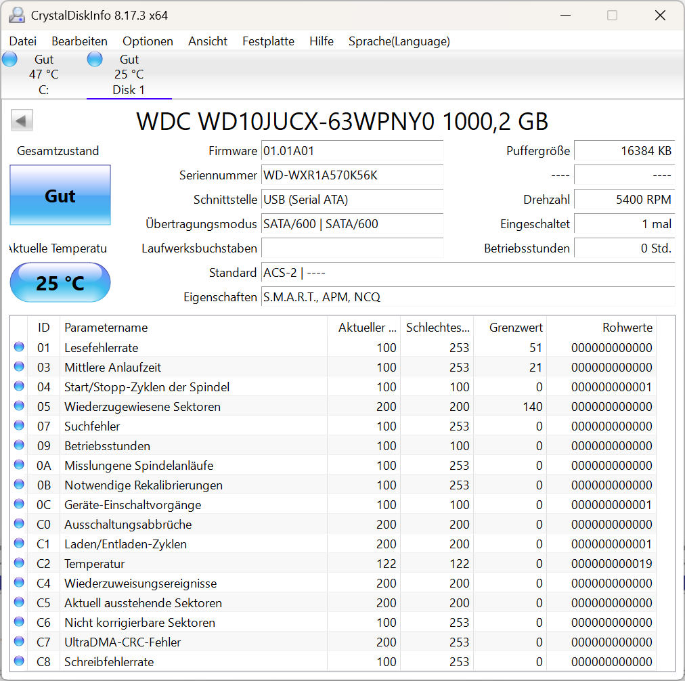
Task: Click Grenzwert 140 in Wiederzugewiesene Sektoren row
Action: point(533,406)
